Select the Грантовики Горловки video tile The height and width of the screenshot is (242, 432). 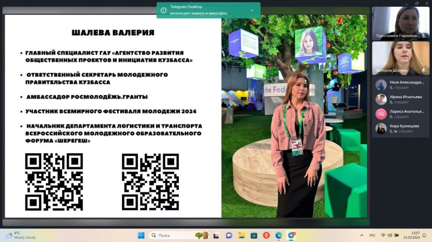[x=400, y=23]
